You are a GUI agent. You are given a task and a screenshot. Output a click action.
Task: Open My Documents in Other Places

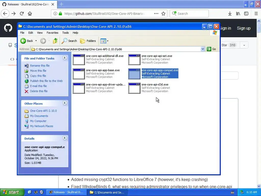coord(39,116)
